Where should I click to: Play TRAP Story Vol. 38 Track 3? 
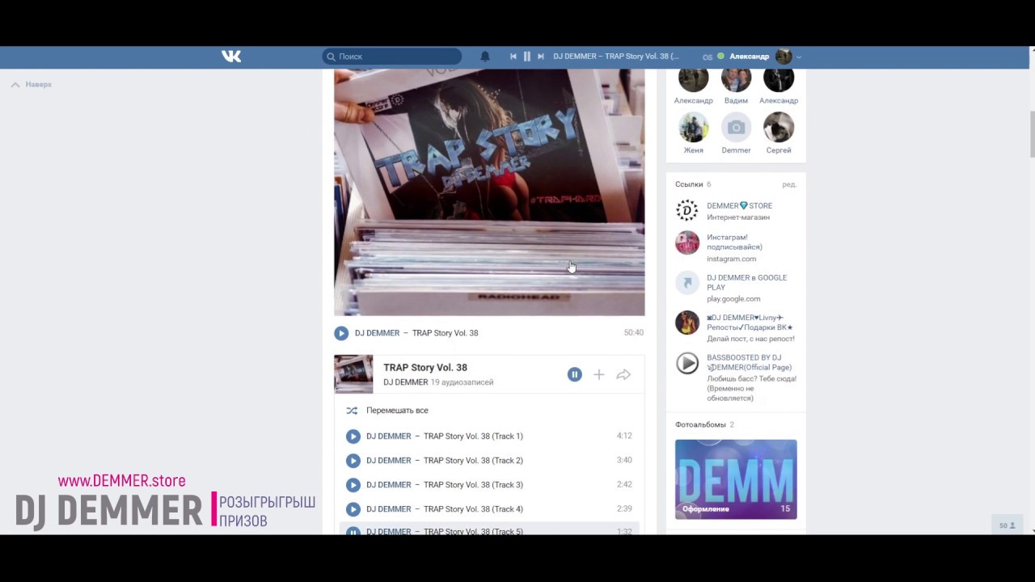[x=353, y=485]
